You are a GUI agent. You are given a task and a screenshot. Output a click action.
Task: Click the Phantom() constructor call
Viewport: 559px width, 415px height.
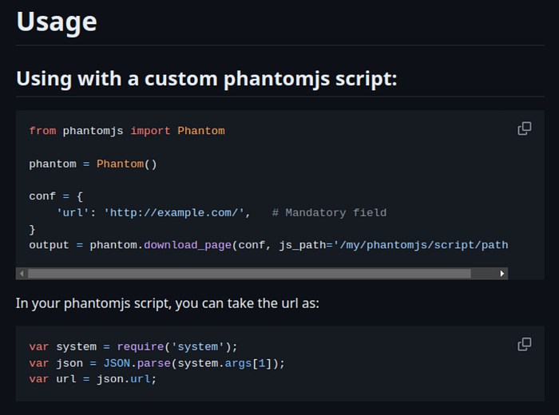click(x=126, y=164)
